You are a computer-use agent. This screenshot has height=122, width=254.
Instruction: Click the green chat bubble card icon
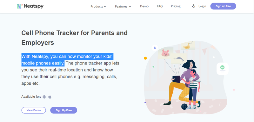tap(223, 69)
